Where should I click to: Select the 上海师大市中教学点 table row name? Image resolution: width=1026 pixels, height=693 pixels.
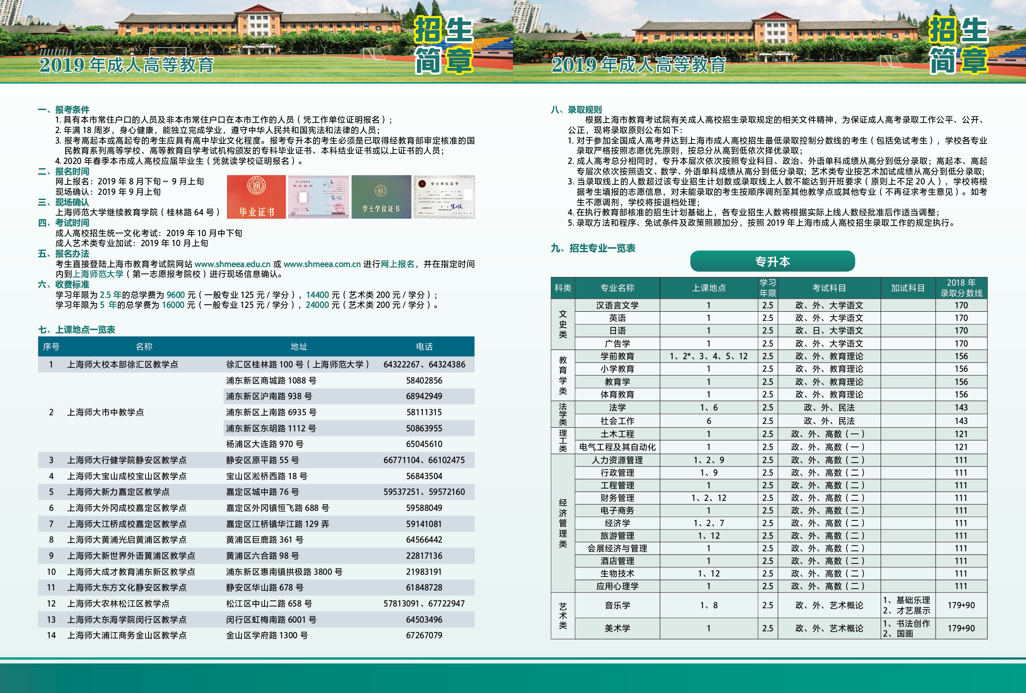tap(105, 412)
